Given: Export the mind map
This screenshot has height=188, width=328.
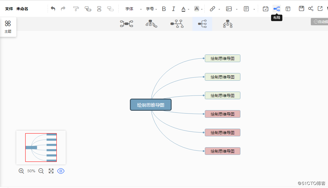Looking at the screenshot, I should (x=320, y=8).
